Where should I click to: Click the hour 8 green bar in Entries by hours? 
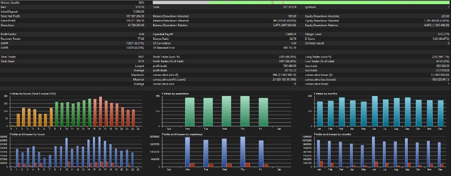[57, 114]
